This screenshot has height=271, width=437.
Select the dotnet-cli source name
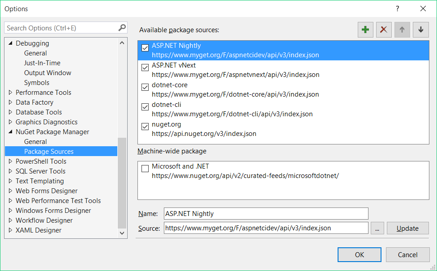[x=167, y=105]
